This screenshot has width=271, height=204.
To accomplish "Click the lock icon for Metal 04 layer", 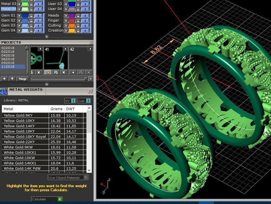I will pyautogui.click(x=31, y=9).
